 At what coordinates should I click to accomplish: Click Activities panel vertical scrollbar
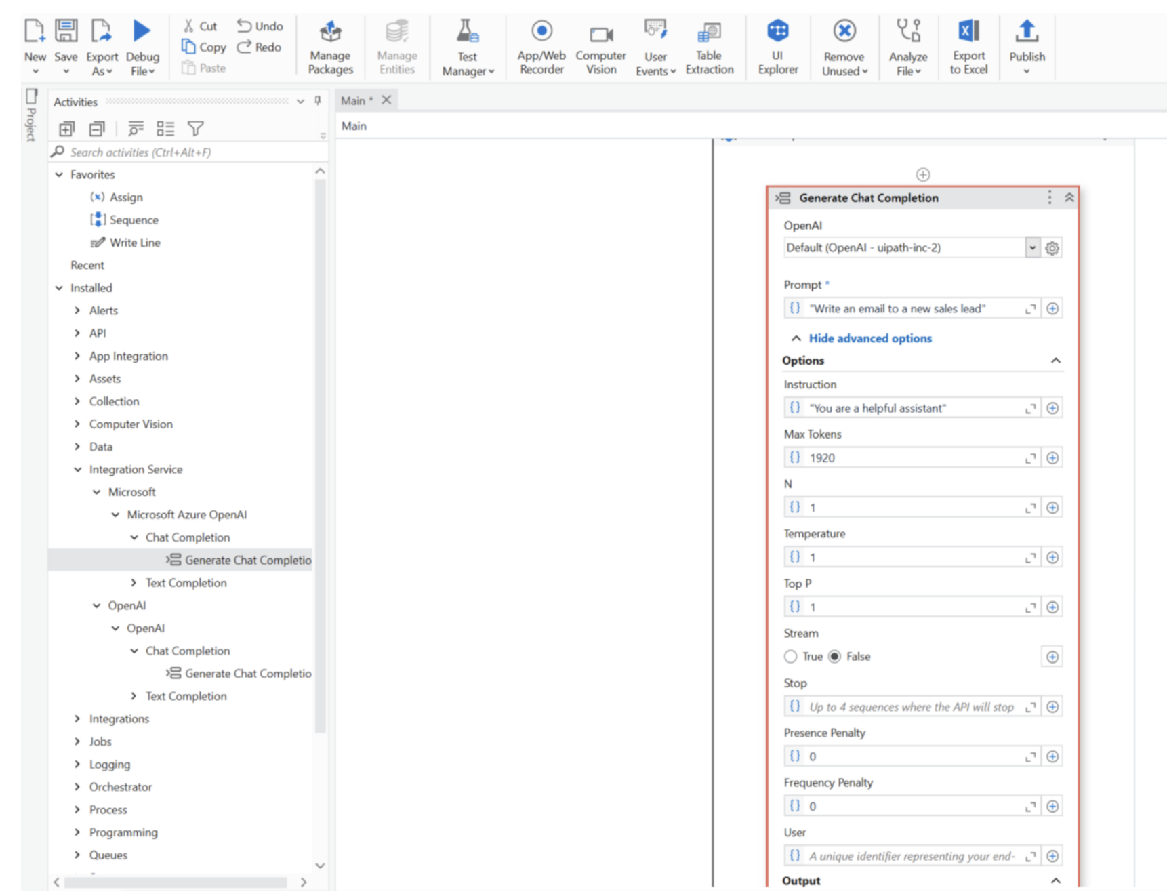pos(320,456)
